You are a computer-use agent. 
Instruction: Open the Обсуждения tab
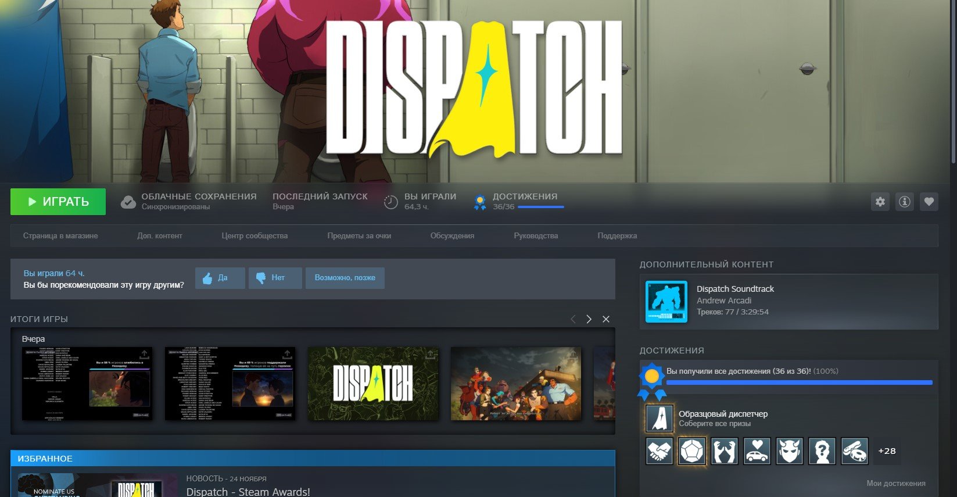point(452,236)
